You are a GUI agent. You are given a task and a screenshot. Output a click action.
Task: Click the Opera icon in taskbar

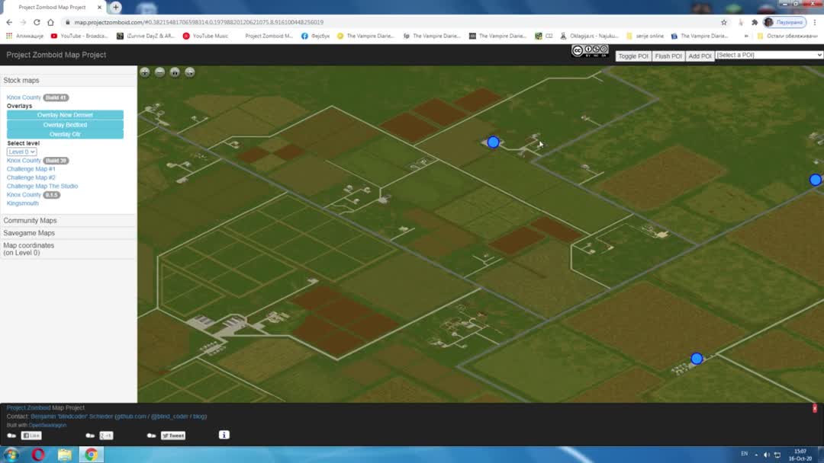coord(38,455)
